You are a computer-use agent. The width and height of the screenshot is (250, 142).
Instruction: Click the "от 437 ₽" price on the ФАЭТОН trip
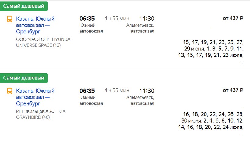click(233, 18)
